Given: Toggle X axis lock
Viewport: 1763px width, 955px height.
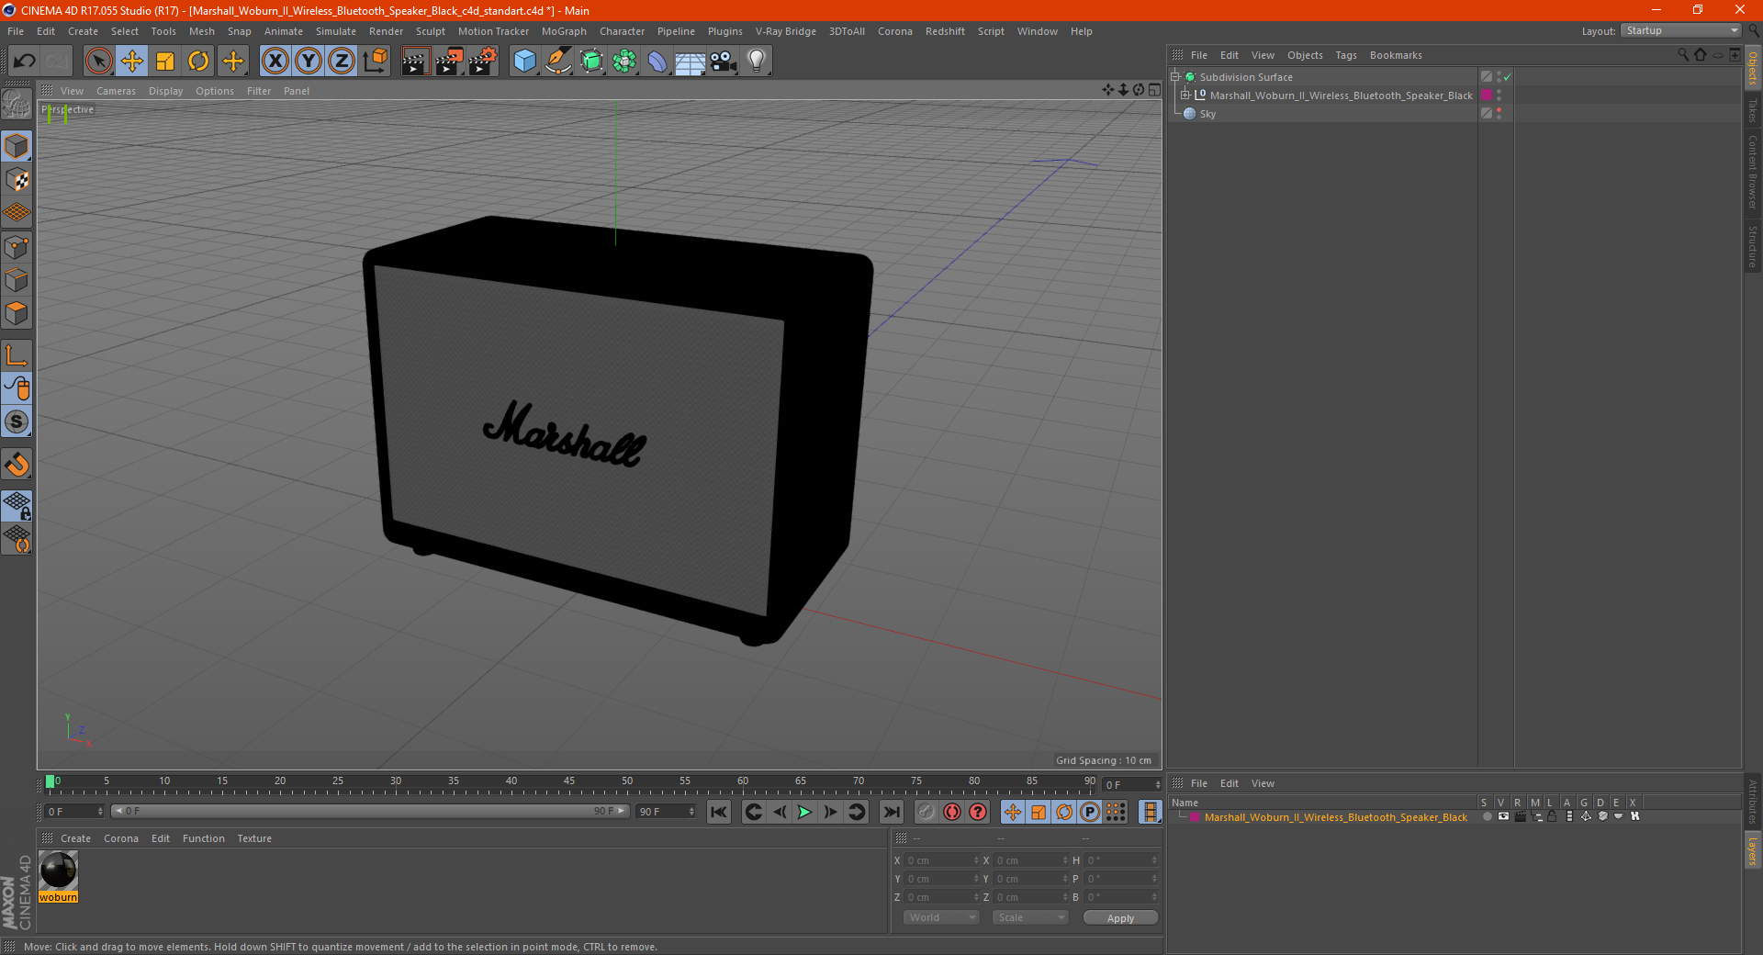Looking at the screenshot, I should click(x=275, y=62).
